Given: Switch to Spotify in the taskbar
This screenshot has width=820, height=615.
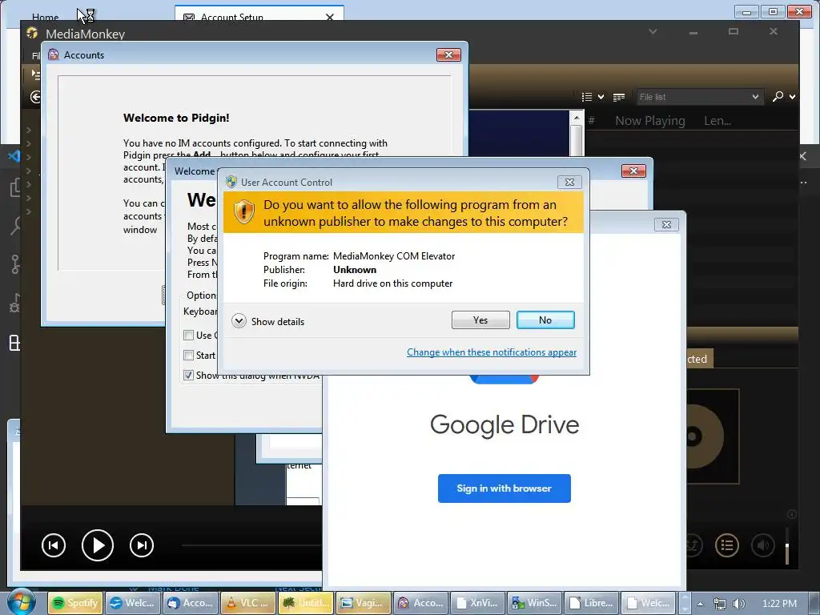Looking at the screenshot, I should pyautogui.click(x=75, y=603).
